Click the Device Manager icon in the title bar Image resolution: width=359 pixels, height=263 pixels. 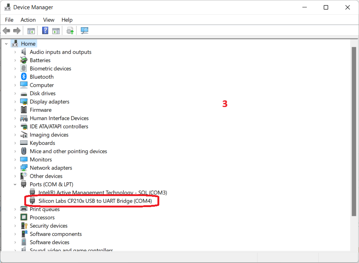[x=8, y=7]
